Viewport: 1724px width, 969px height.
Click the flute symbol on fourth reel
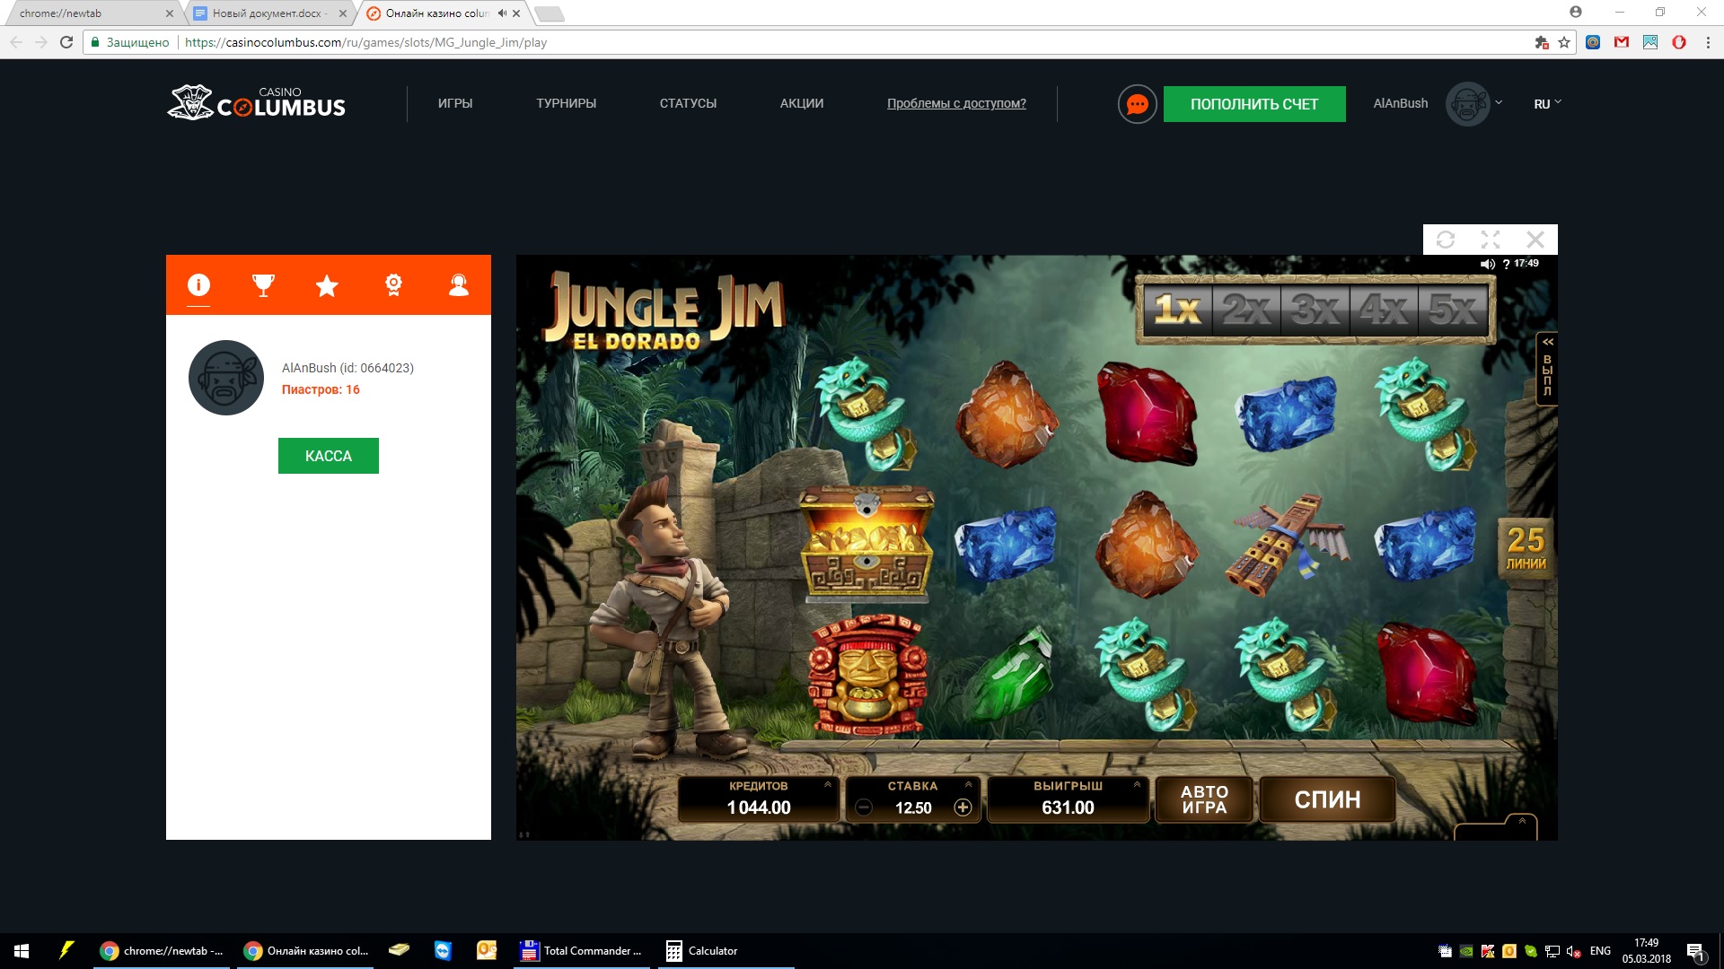1289,544
